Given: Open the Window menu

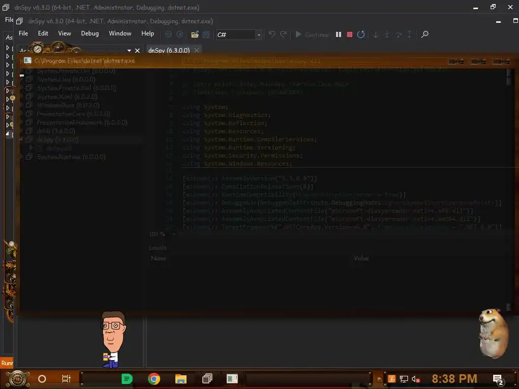Looking at the screenshot, I should 120,33.
